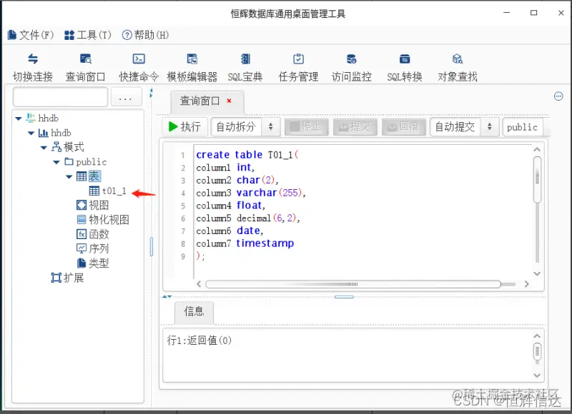572x414 pixels.
Task: Run the query with 执行 button
Action: coord(184,126)
